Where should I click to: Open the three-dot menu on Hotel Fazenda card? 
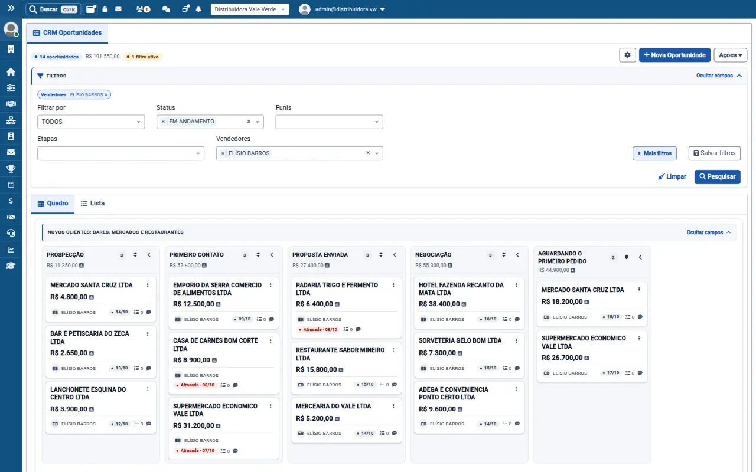pos(516,285)
